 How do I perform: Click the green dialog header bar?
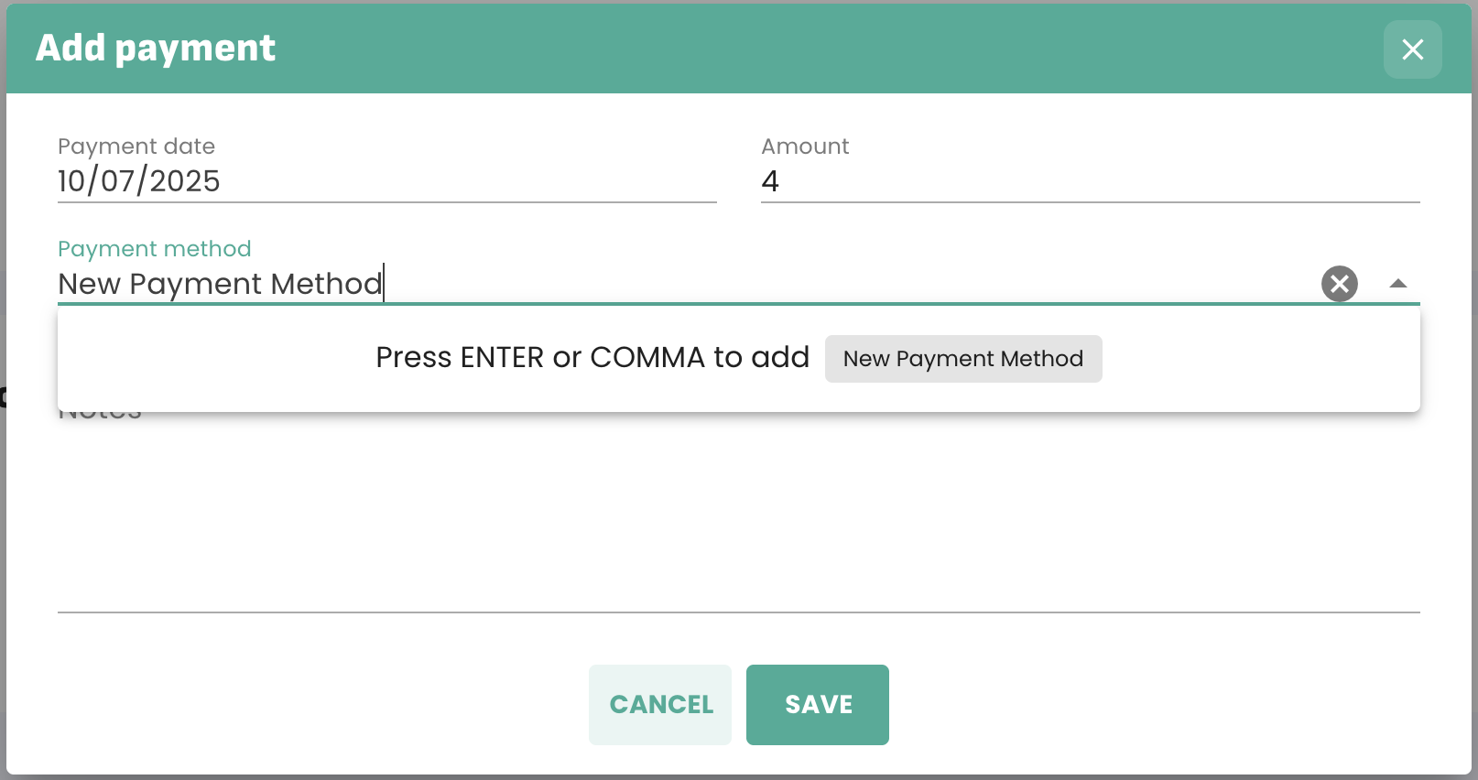coord(824,49)
